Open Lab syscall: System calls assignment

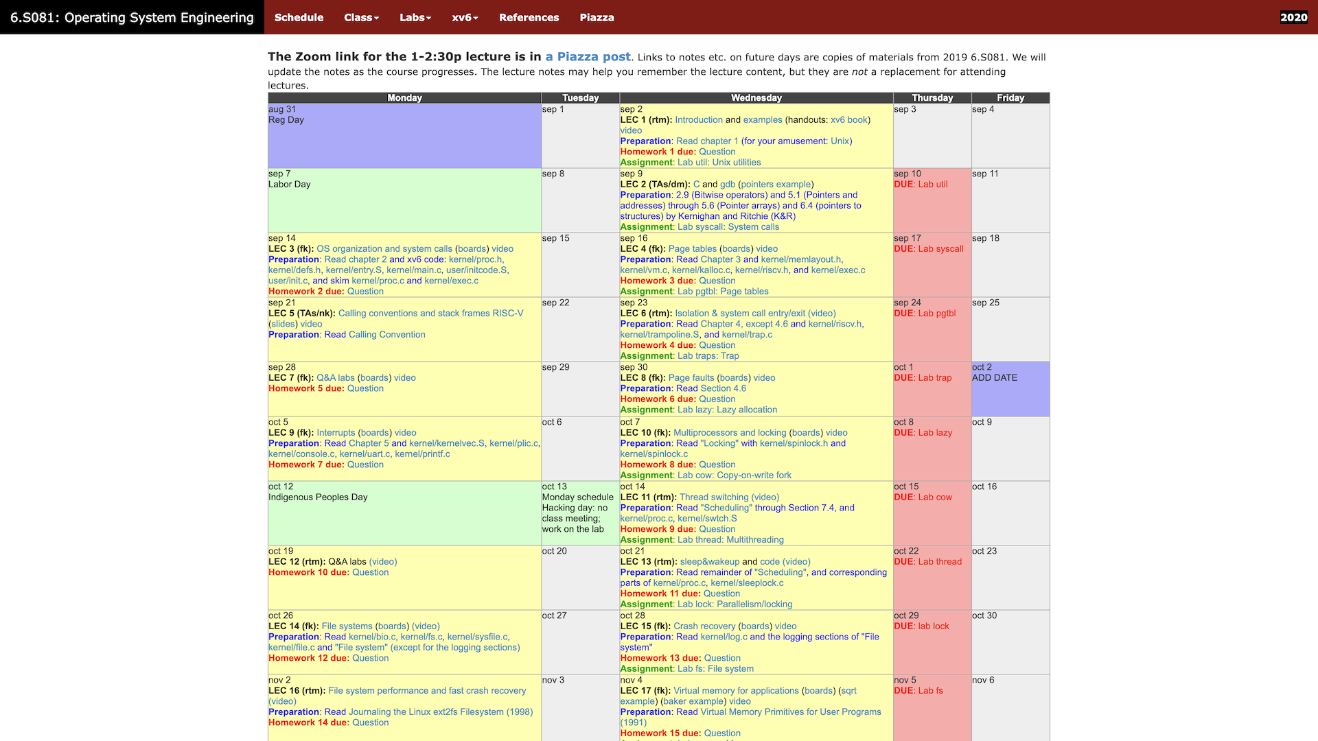[x=728, y=227]
